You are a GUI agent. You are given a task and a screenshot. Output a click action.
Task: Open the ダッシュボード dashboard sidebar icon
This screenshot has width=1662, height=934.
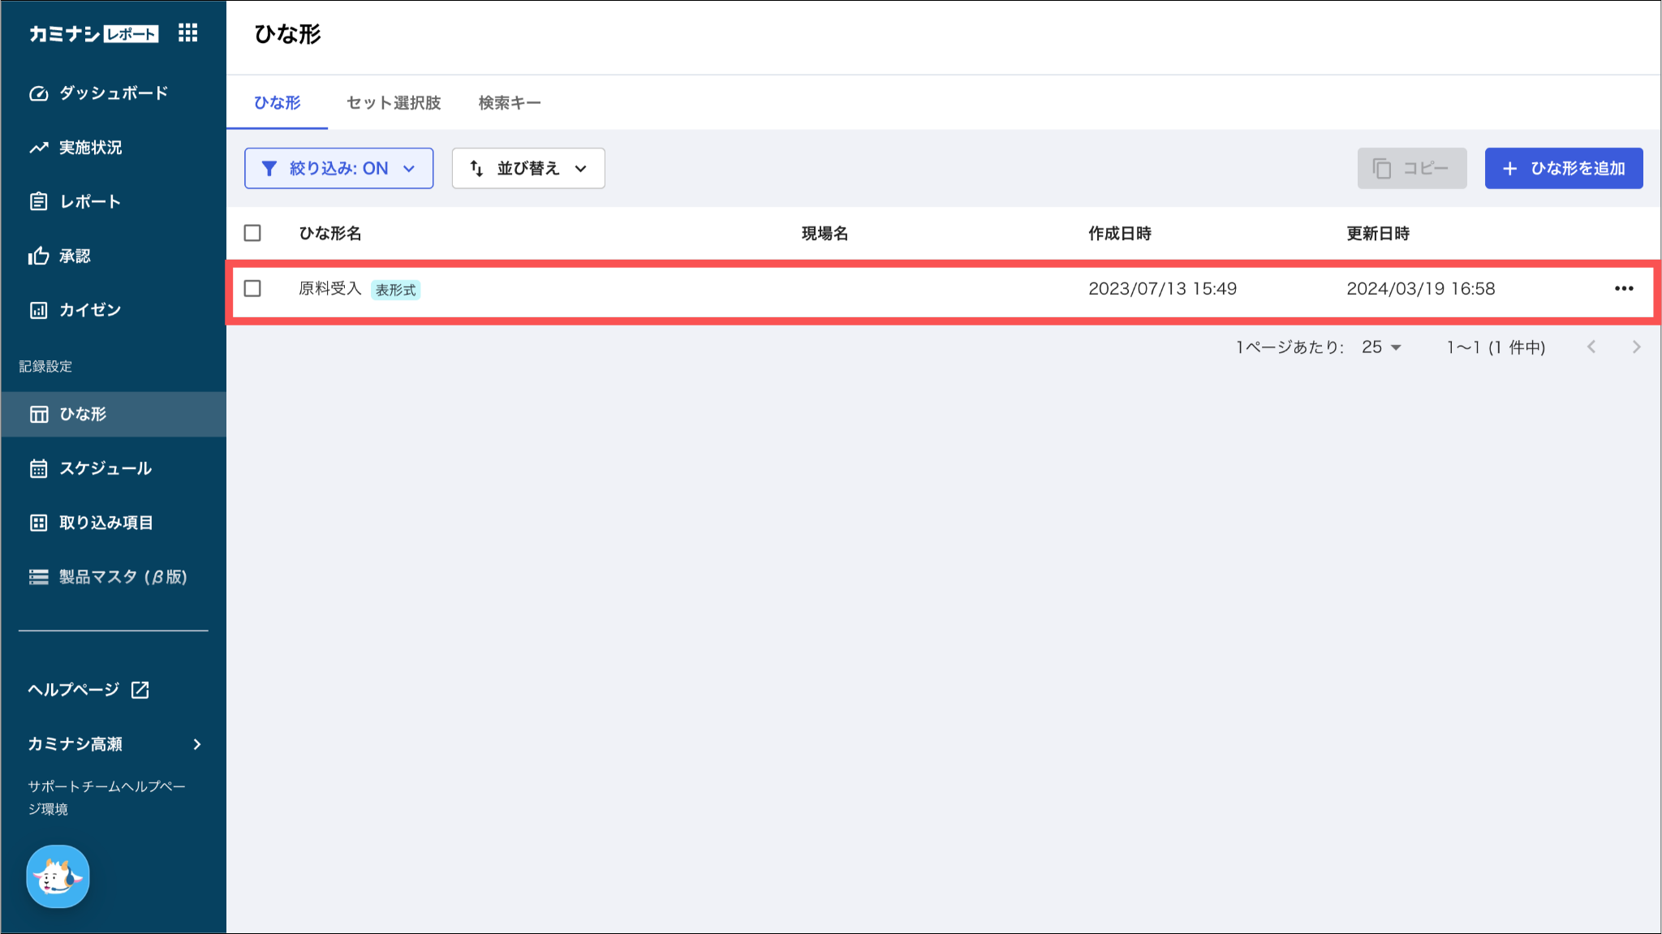(38, 93)
